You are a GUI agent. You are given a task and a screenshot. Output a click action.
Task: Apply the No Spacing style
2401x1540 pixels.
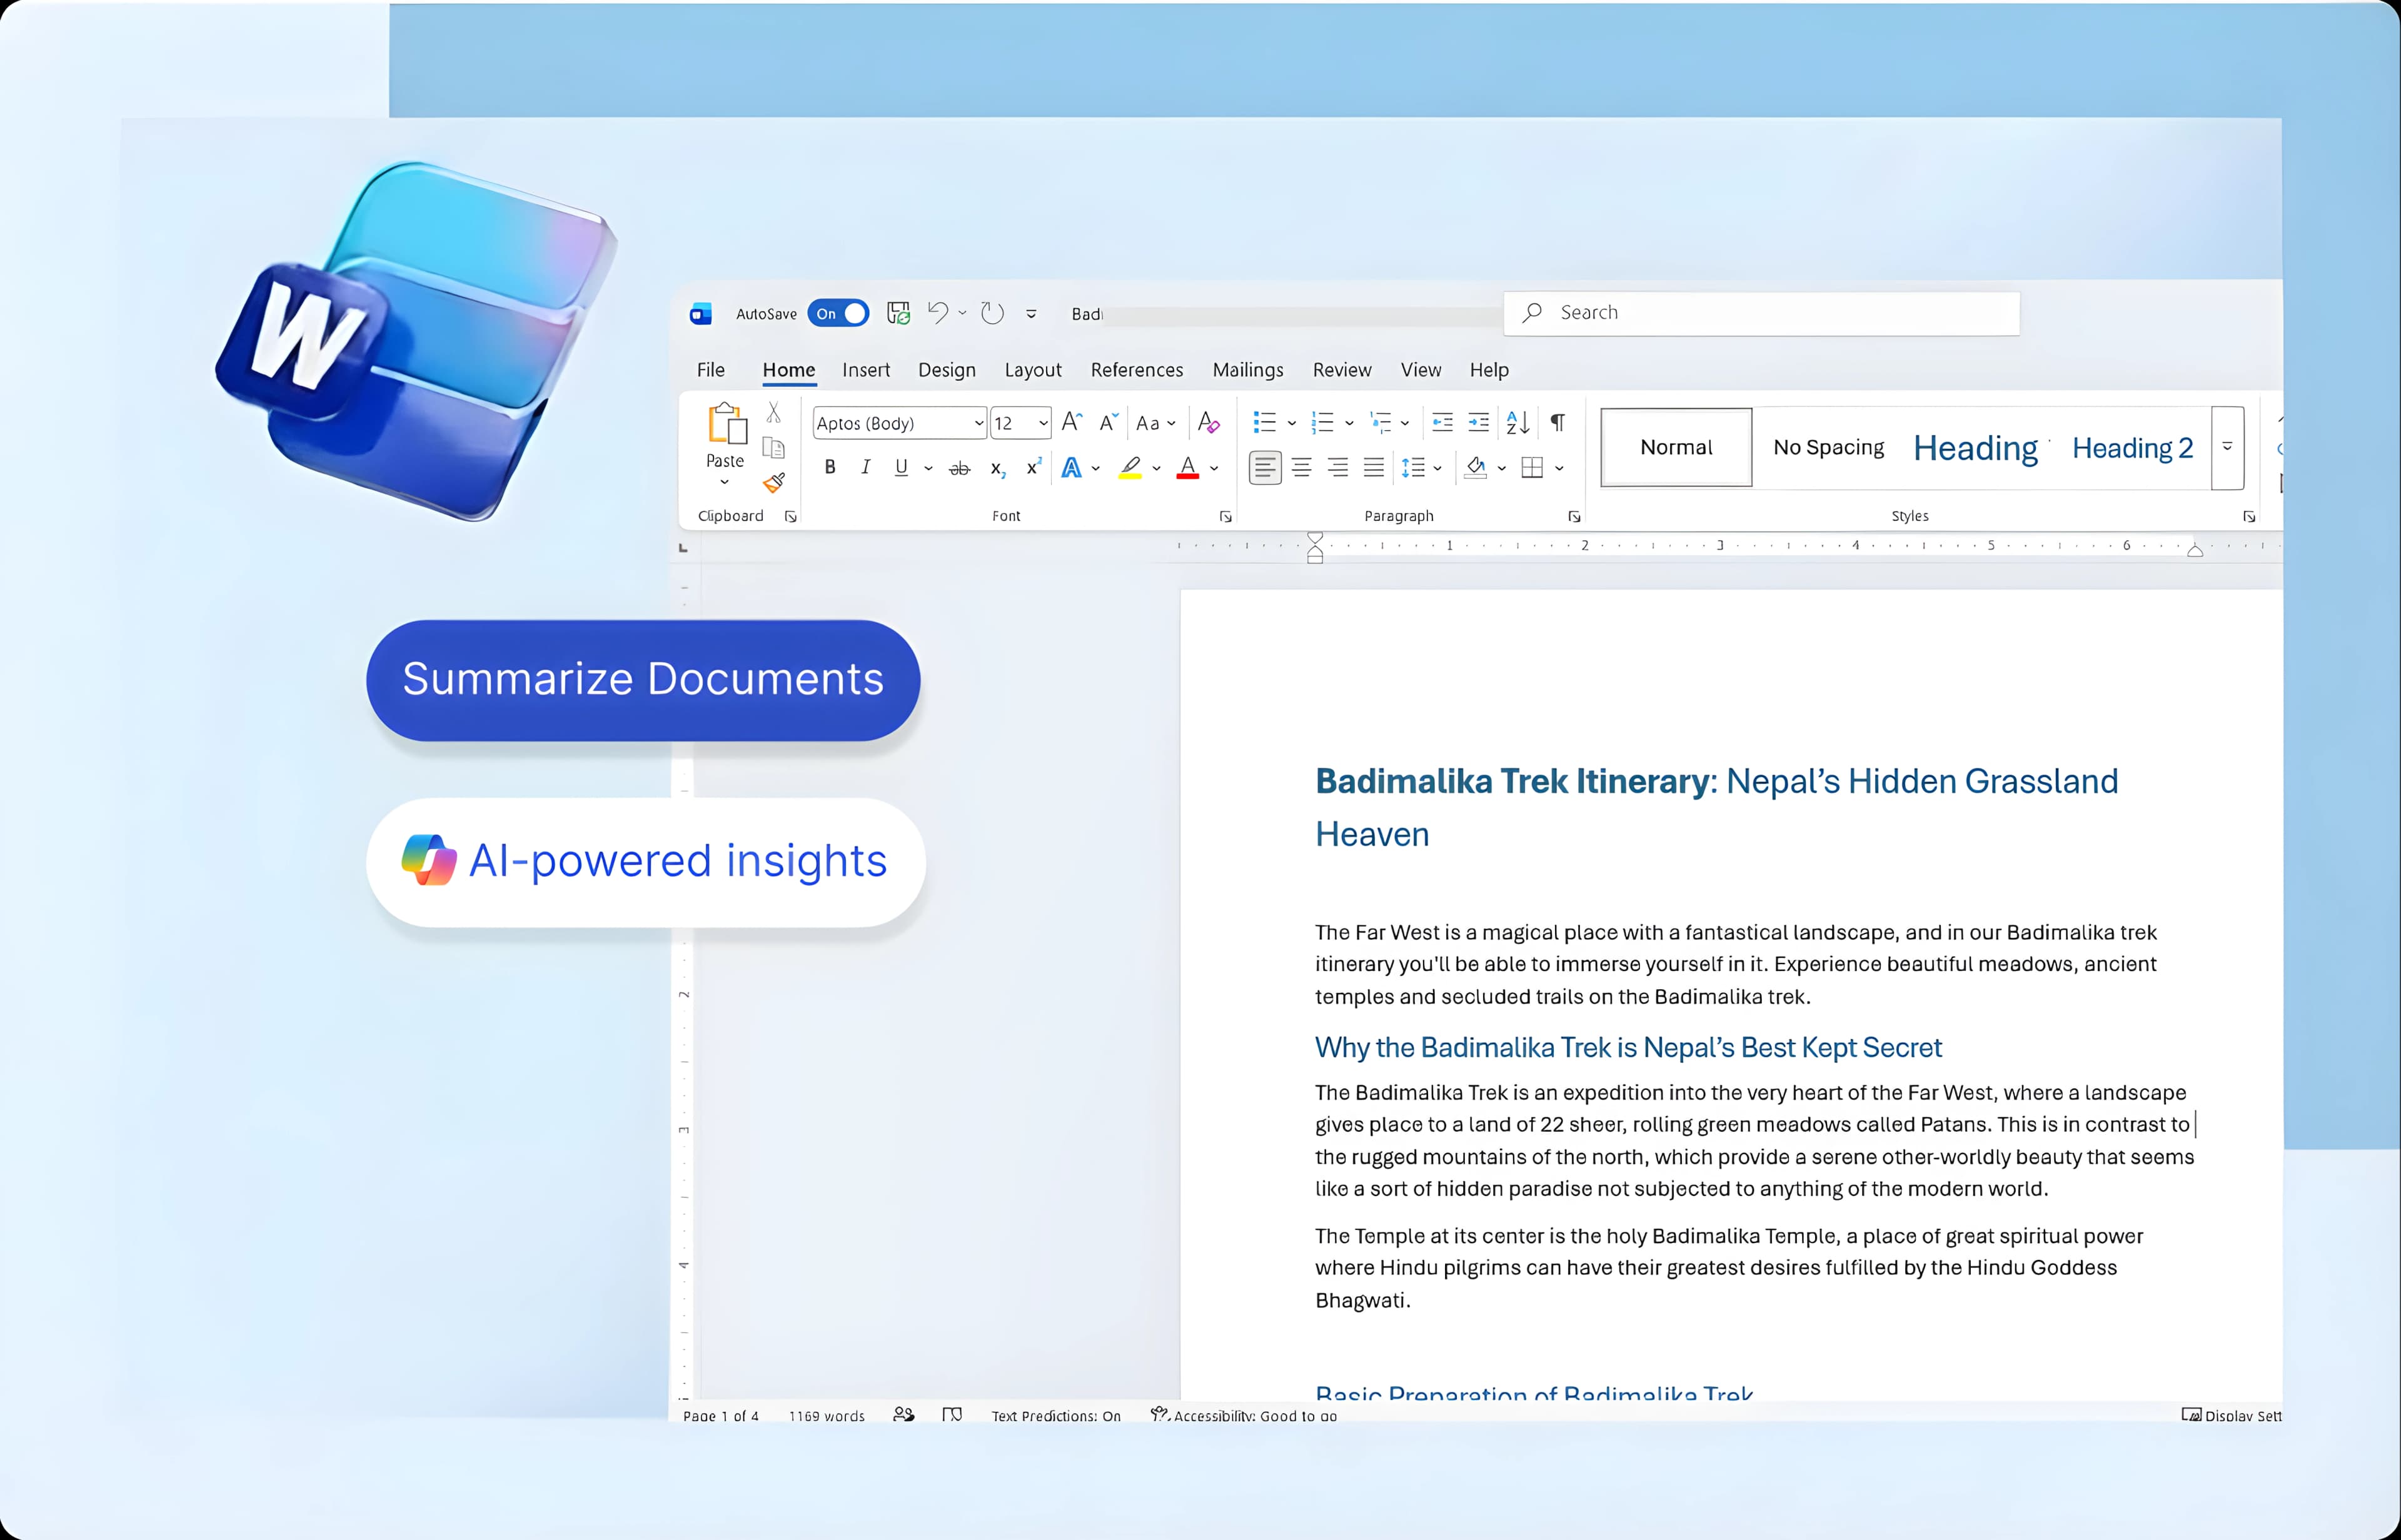pos(1829,447)
